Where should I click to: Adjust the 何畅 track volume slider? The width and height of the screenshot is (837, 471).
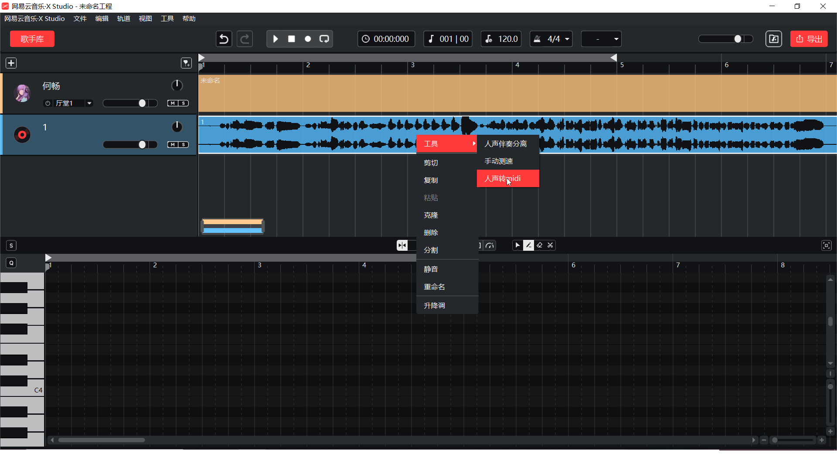click(x=130, y=103)
